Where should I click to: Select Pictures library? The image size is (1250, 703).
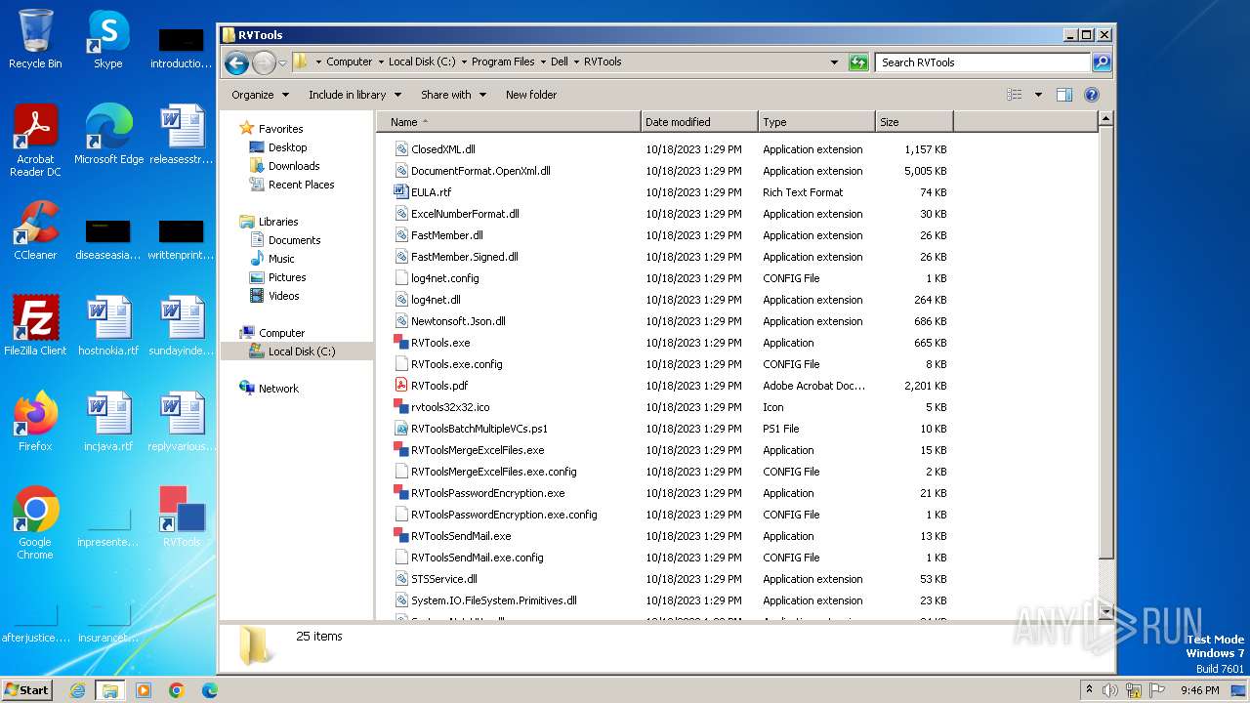pyautogui.click(x=277, y=277)
